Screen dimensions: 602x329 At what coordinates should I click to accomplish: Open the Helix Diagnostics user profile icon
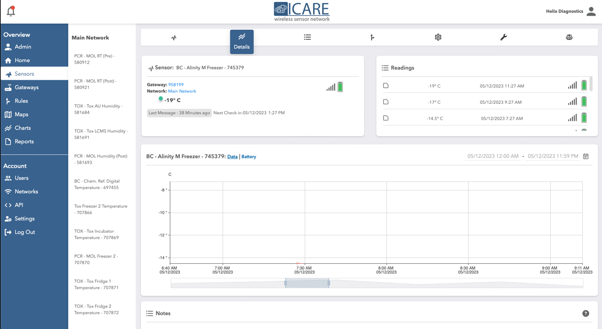[591, 11]
